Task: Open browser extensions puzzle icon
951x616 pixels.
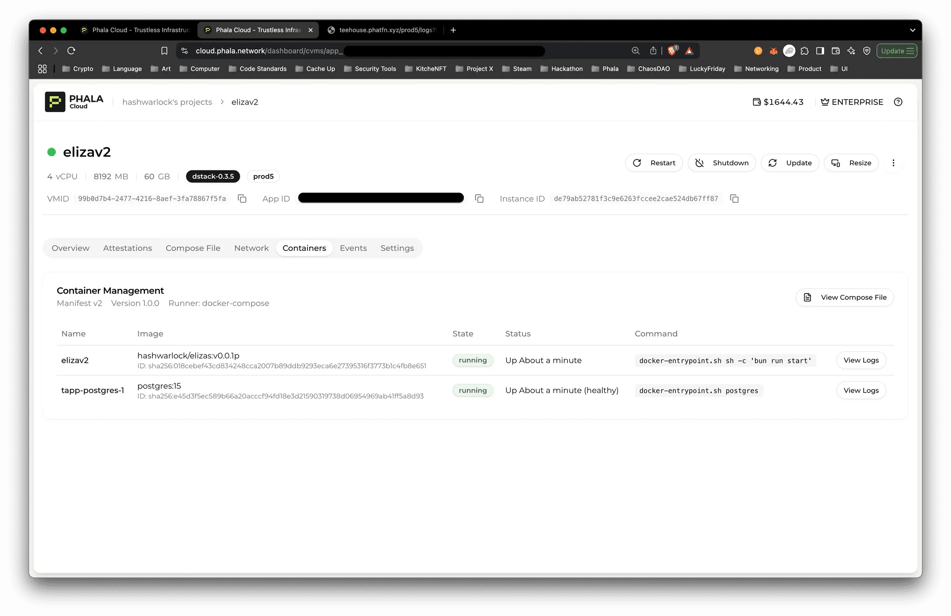Action: 805,51
